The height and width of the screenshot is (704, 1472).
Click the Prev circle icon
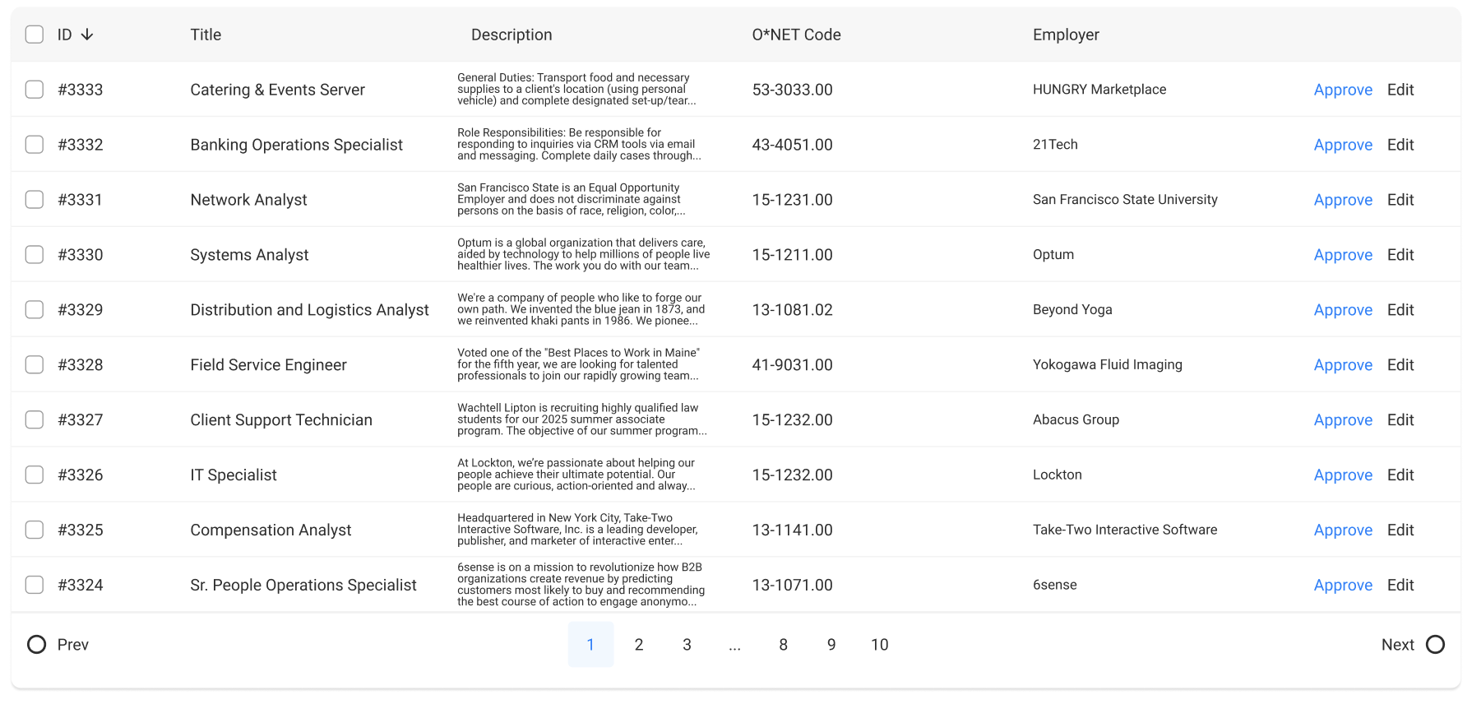pos(36,645)
